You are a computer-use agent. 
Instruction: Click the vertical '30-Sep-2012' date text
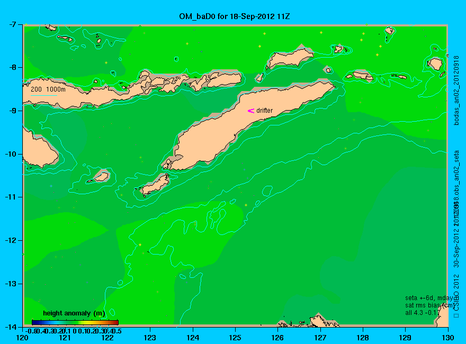pos(456,248)
